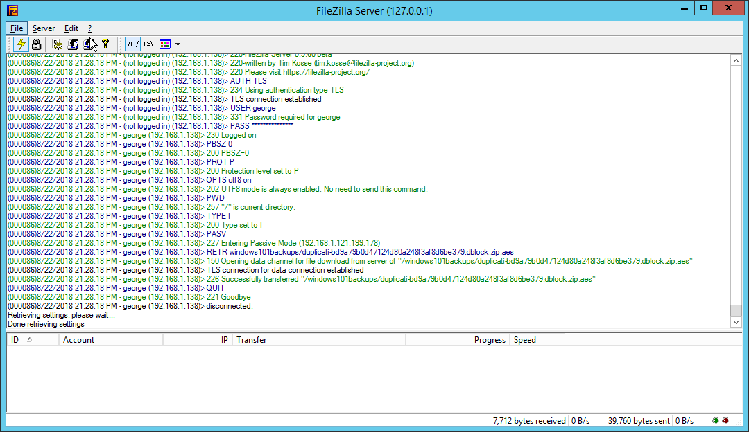Image resolution: width=749 pixels, height=432 pixels.
Task: Click the '200 PBSZ=0' log line
Action: click(128, 153)
